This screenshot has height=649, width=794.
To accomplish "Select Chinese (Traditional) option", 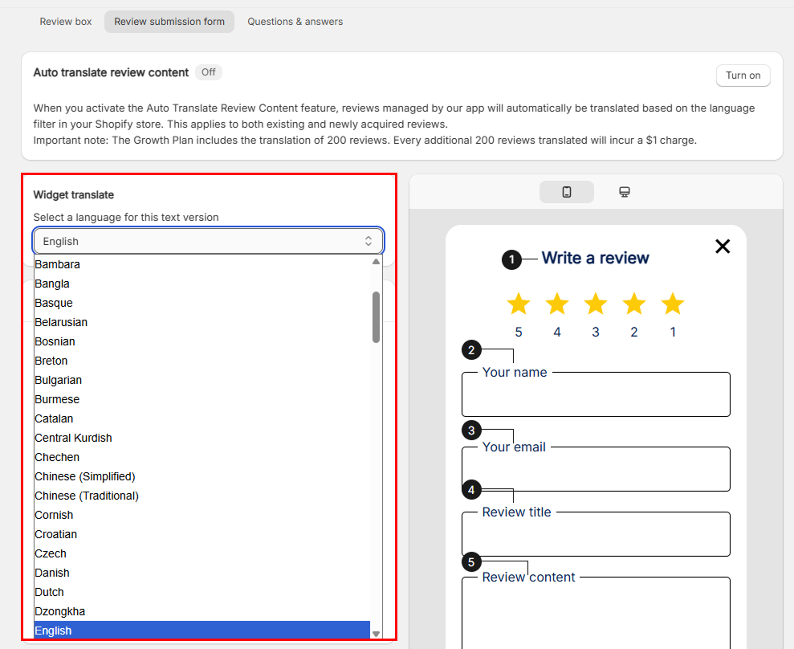I will [202, 496].
